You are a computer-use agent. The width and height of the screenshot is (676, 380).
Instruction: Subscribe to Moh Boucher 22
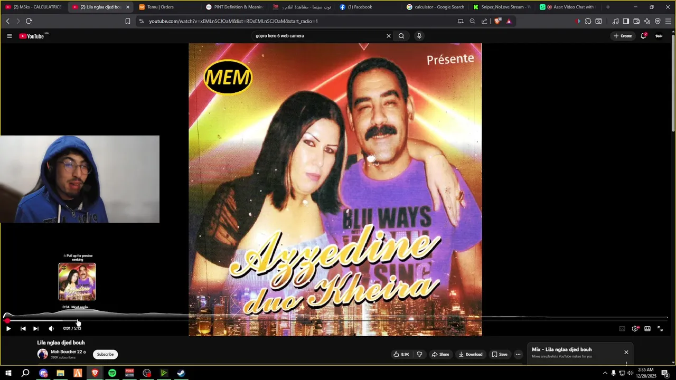105,354
